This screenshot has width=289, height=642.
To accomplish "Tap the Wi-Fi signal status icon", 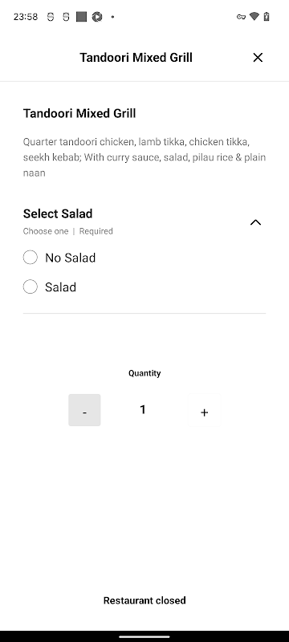I will [254, 17].
